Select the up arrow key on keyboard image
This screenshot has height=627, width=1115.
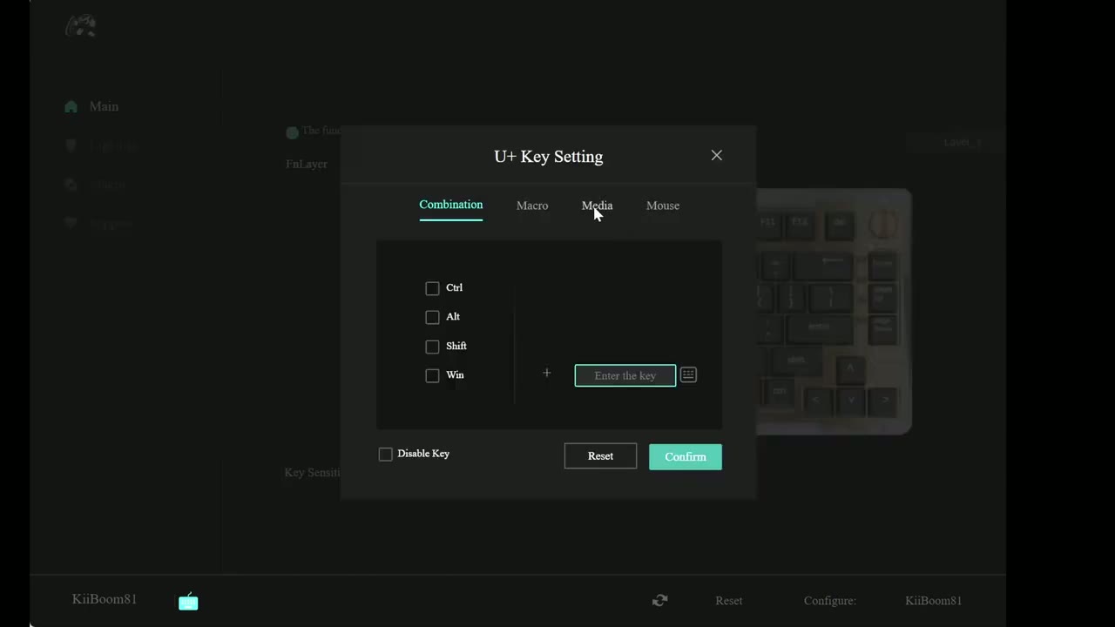850,369
